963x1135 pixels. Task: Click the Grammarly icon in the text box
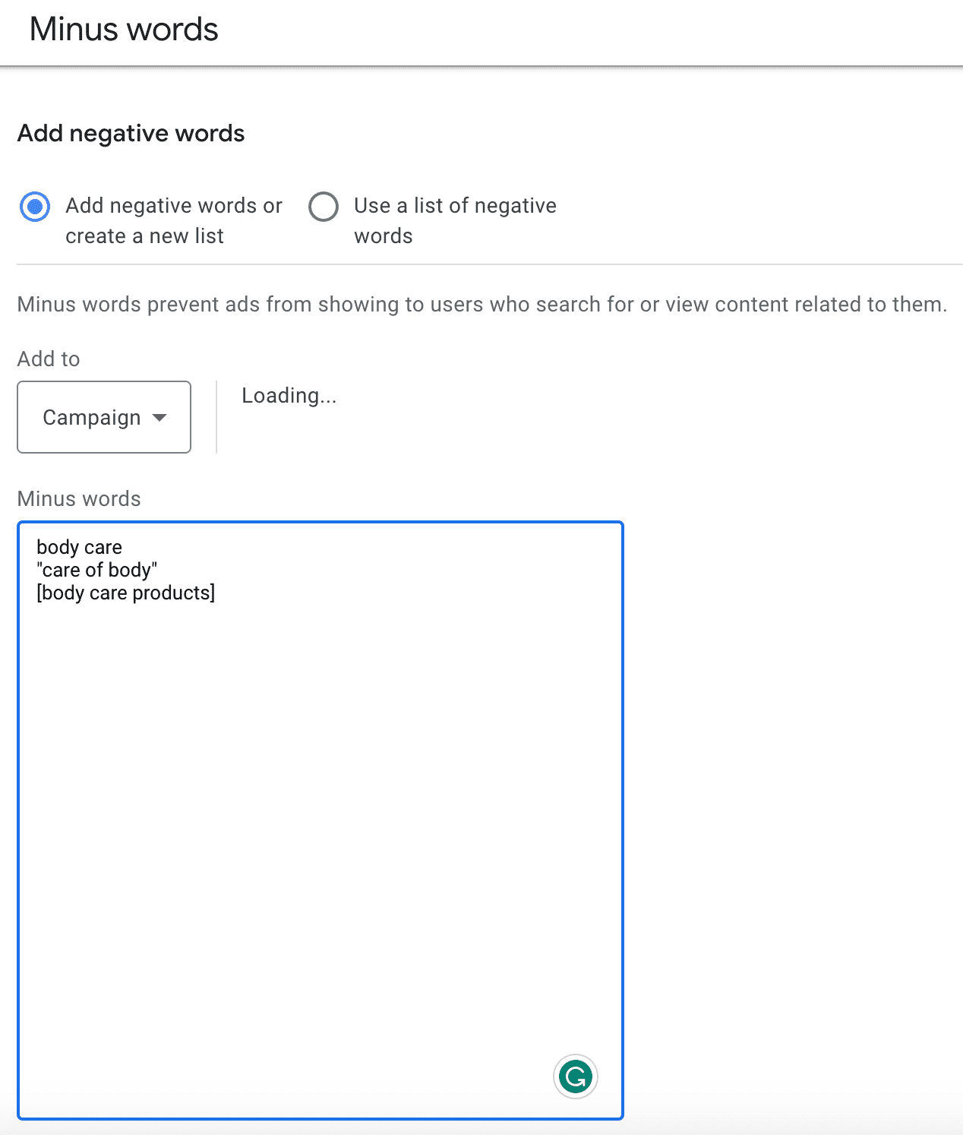[x=576, y=1077]
